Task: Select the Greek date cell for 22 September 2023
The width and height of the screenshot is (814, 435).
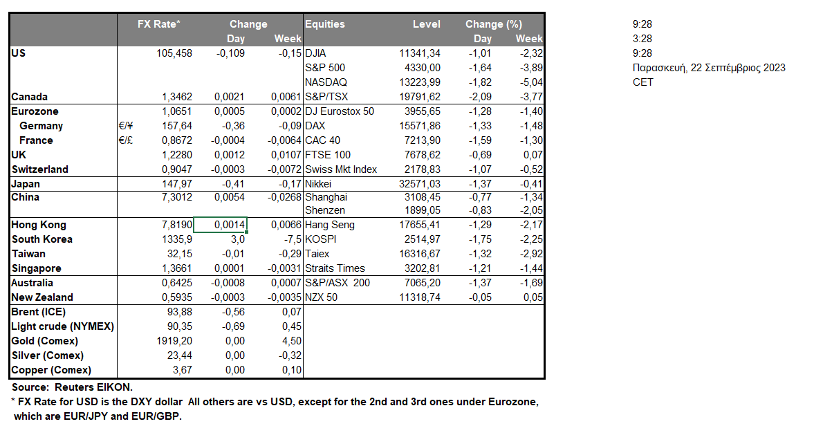Action: point(709,68)
